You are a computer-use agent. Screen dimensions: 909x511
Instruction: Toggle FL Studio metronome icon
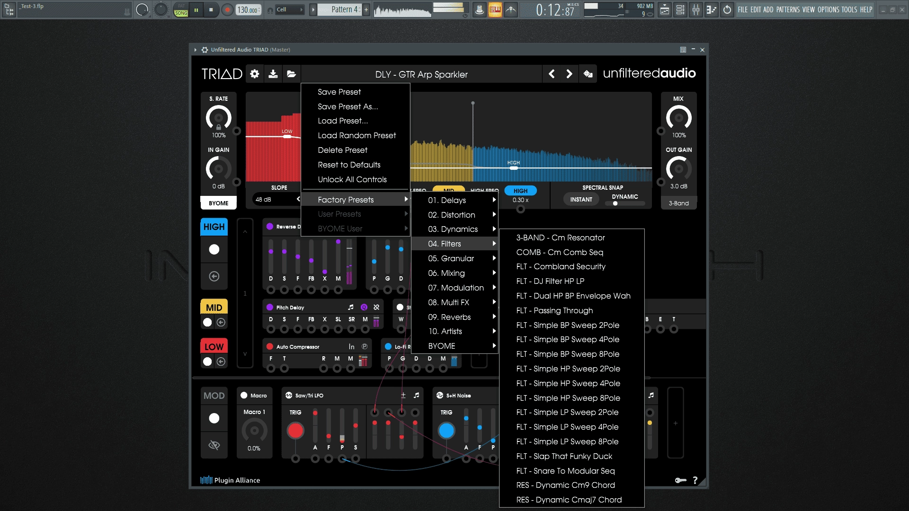(479, 9)
